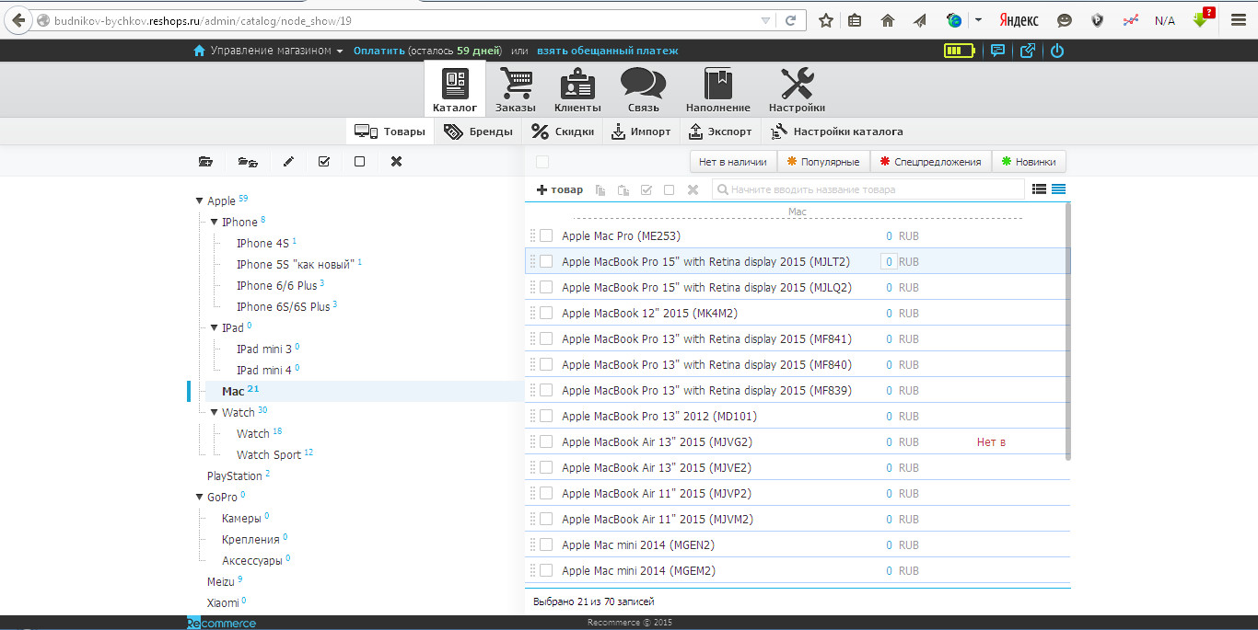1258x630 pixels.
Task: Click the checked-box icon above category tree
Action: 323,162
